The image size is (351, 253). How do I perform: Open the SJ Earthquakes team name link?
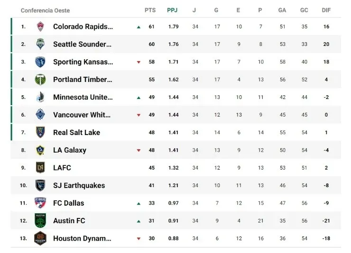pos(79,185)
